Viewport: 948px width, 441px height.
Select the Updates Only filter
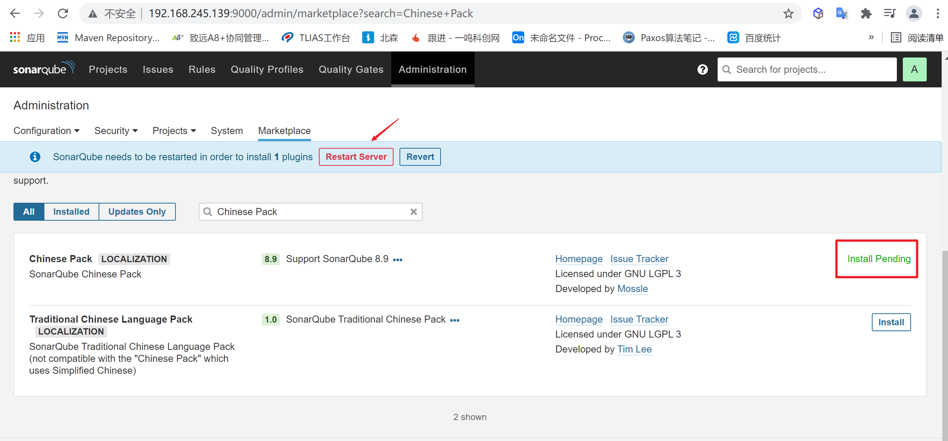click(x=137, y=212)
